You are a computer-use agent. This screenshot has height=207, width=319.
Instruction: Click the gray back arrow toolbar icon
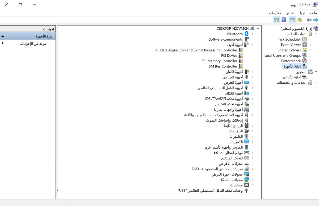pos(309,20)
